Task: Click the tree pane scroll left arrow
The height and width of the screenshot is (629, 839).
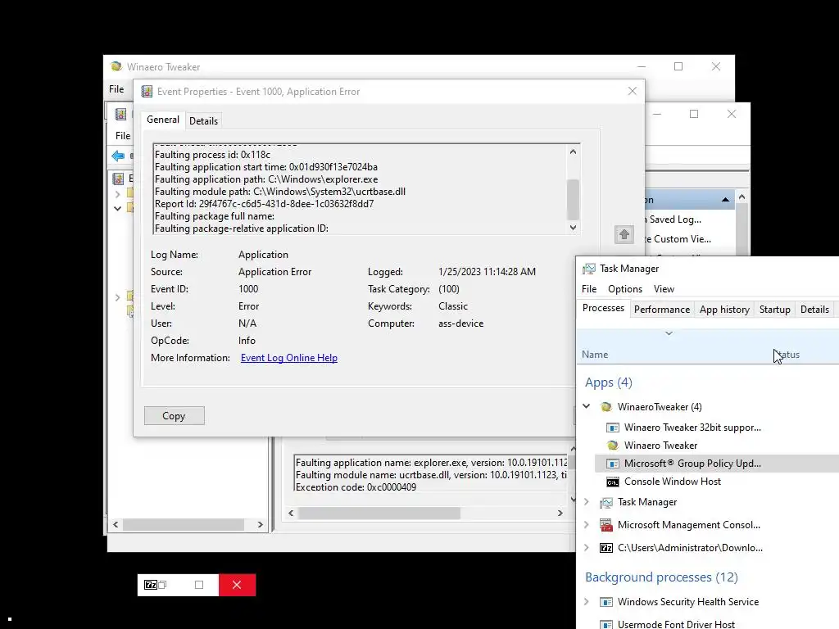Action: tap(116, 525)
